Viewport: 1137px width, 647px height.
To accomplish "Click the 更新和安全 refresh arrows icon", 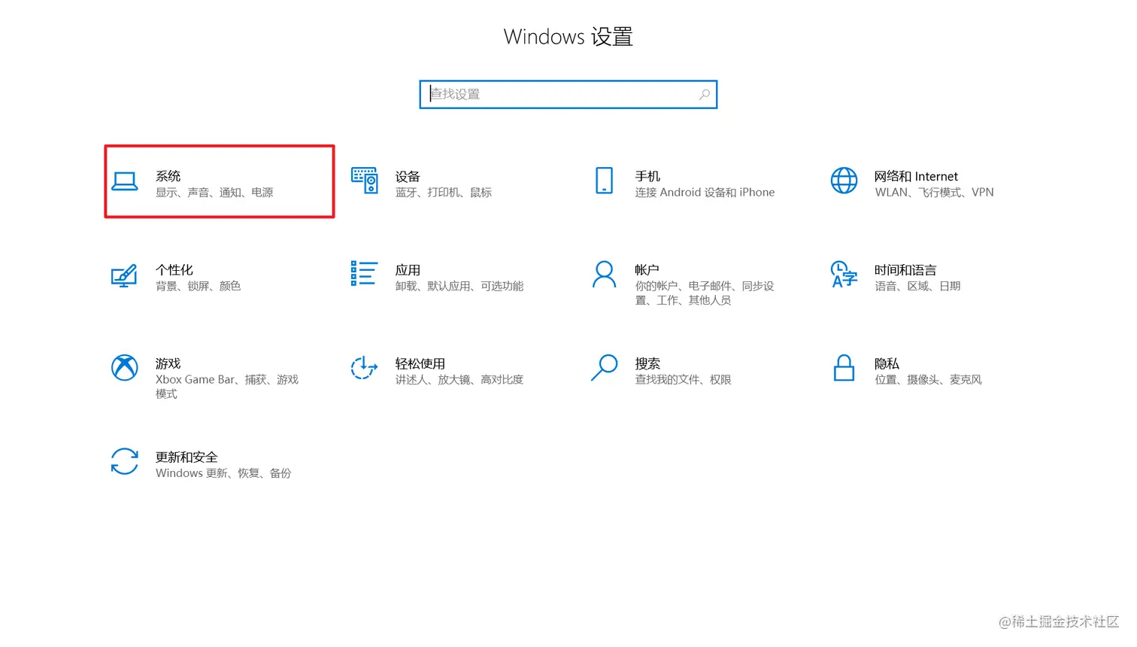I will click(x=125, y=461).
